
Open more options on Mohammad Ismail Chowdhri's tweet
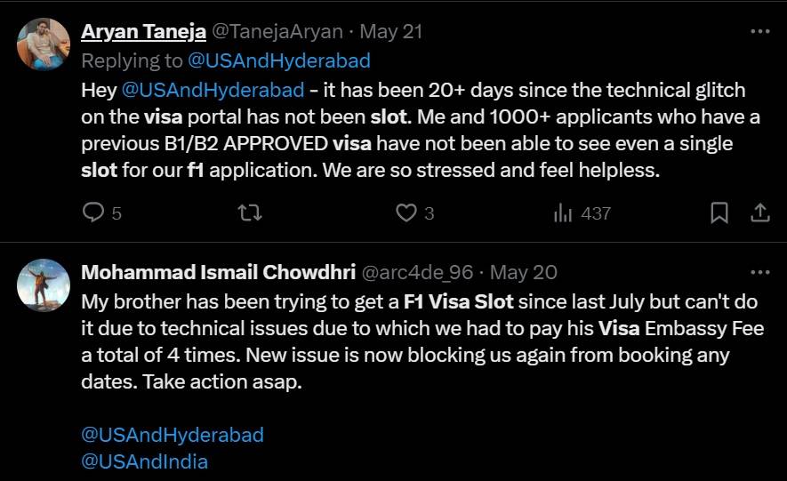pos(759,271)
